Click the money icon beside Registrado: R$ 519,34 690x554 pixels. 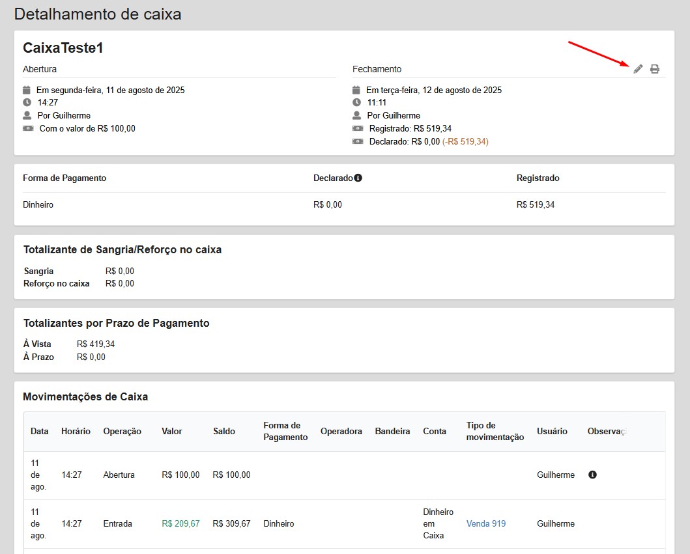click(x=357, y=128)
